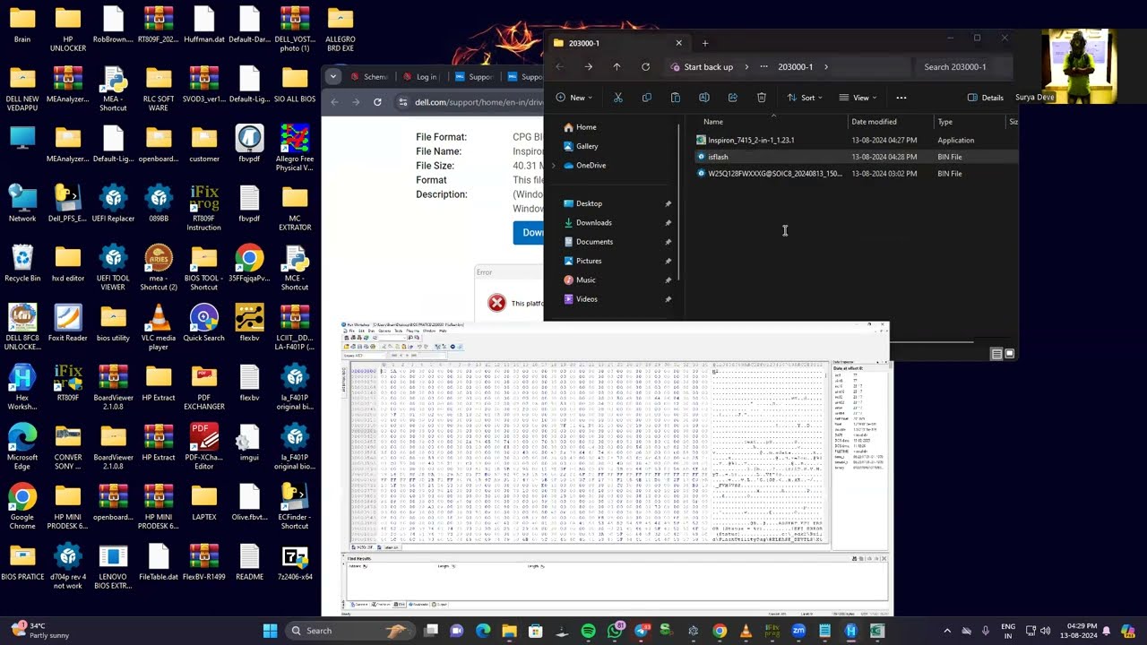Reload the Dell support page in Chrome

pyautogui.click(x=377, y=102)
